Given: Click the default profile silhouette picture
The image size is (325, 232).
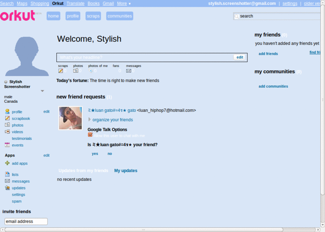Looking at the screenshot, I should point(27,56).
